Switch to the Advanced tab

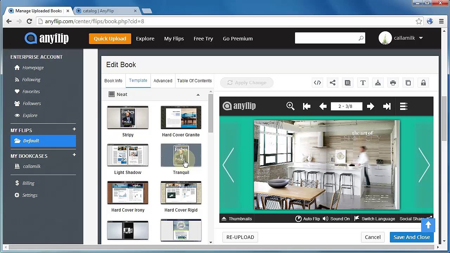(163, 81)
